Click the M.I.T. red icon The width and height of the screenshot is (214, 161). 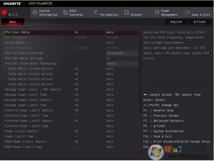click(4, 13)
